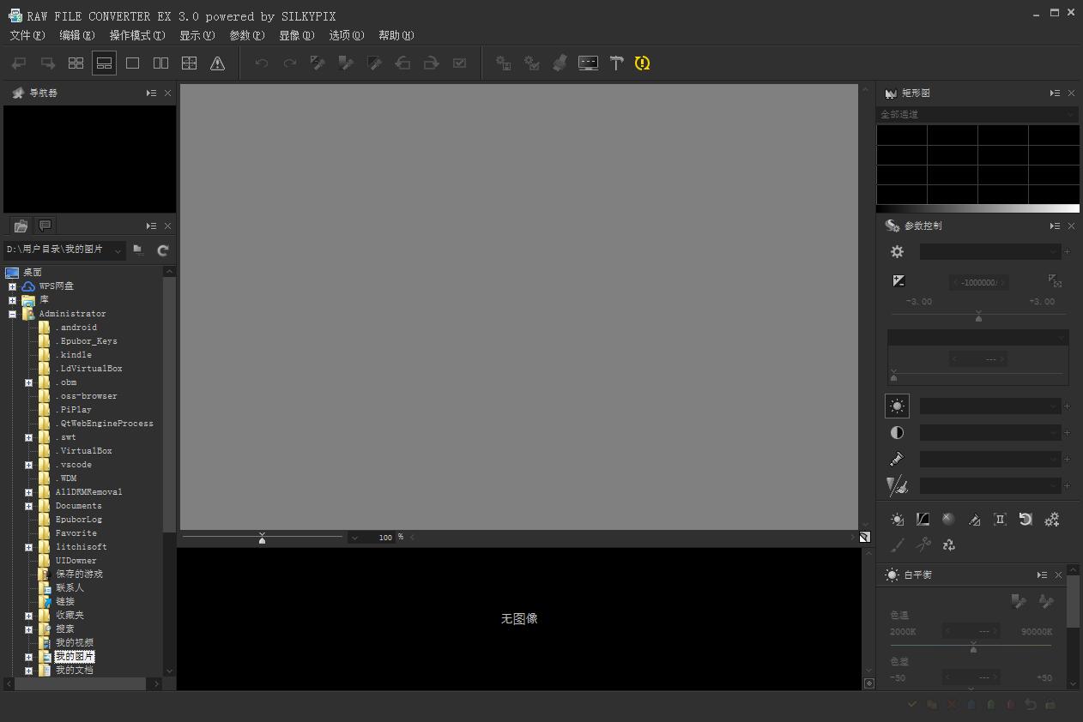Open the 显像 menu
The image size is (1083, 722).
click(296, 35)
